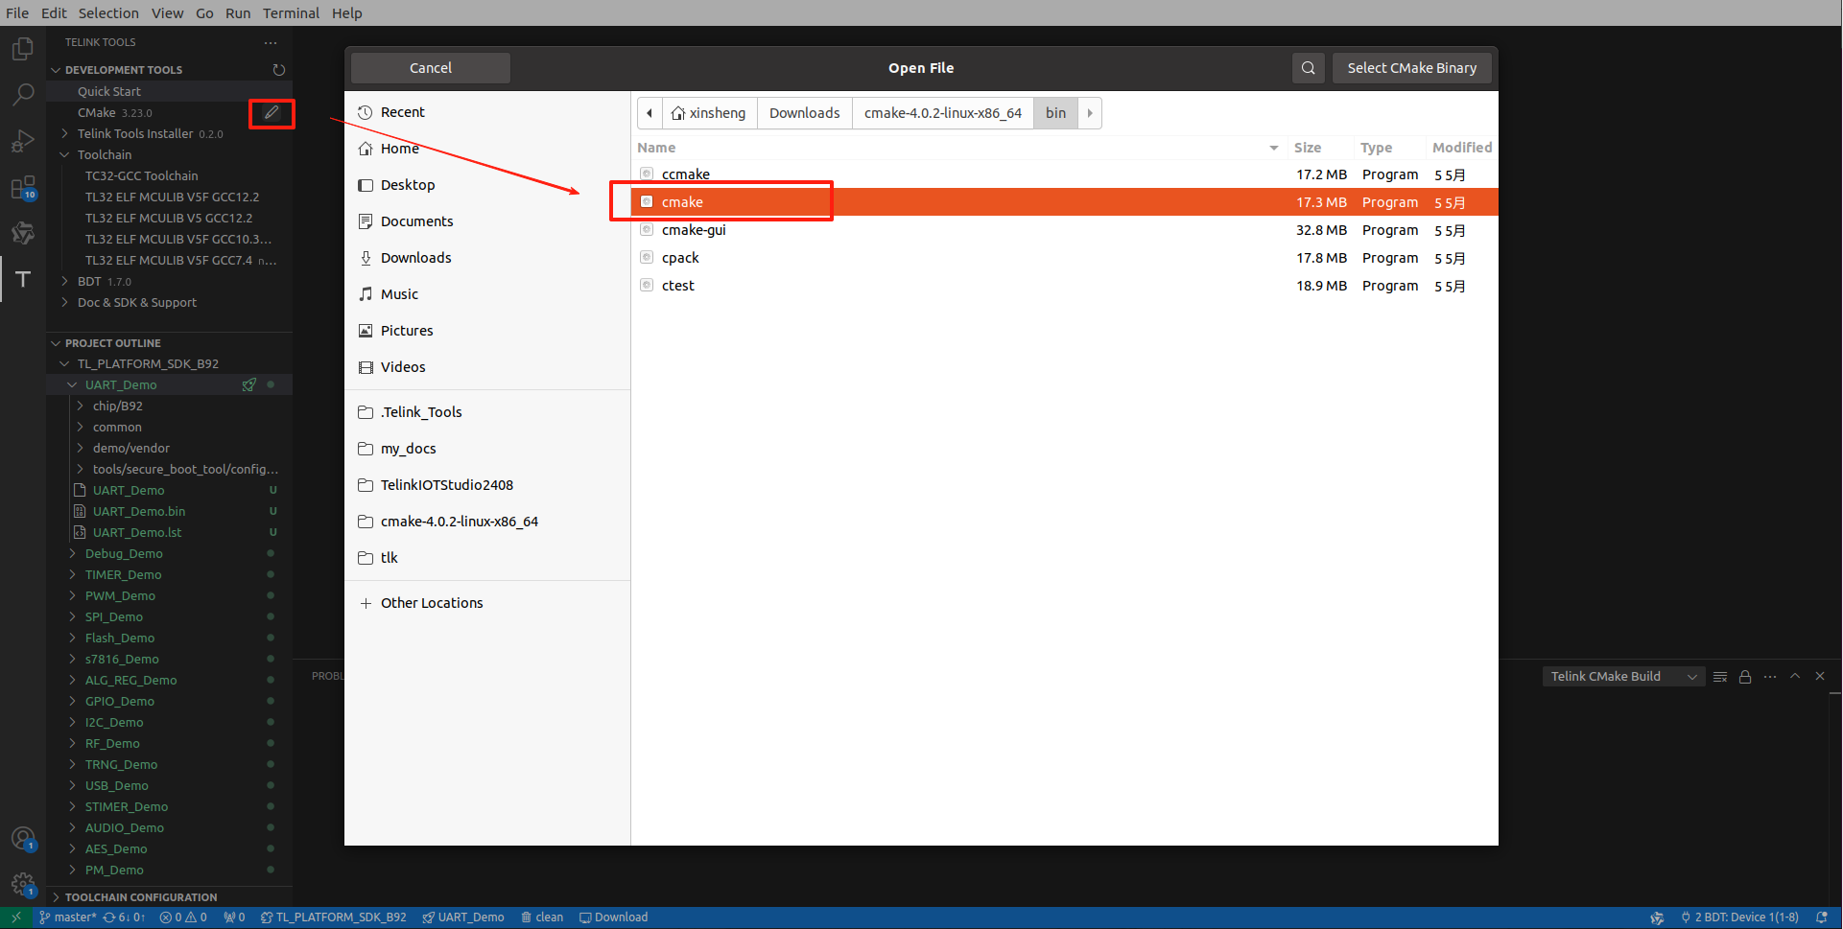Click Quick Start in Development Tools
This screenshot has width=1843, height=929.
(109, 91)
